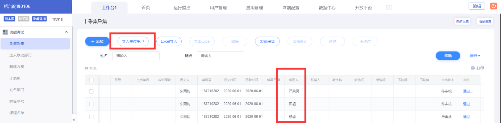Click the 导入单位用户 button
Viewport: 501px width, 123px height.
(133, 41)
